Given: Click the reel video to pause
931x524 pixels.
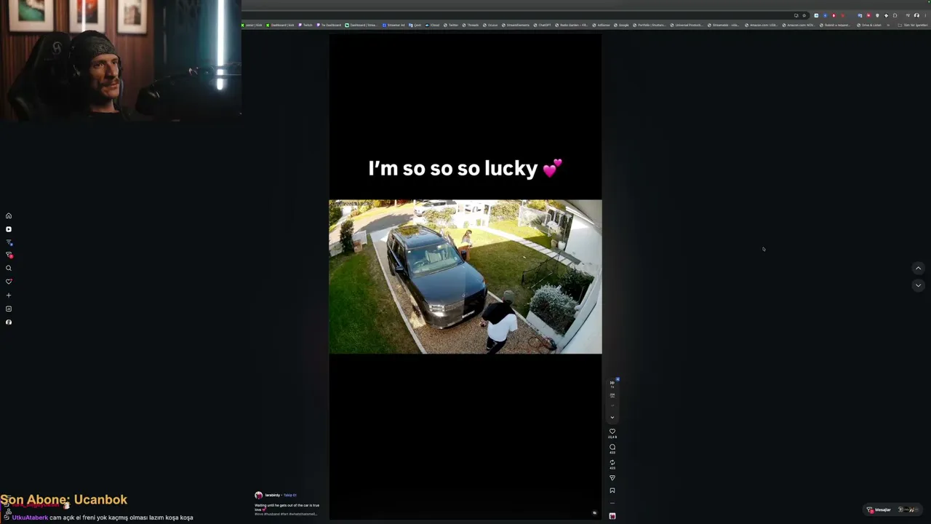Looking at the screenshot, I should pos(465,277).
